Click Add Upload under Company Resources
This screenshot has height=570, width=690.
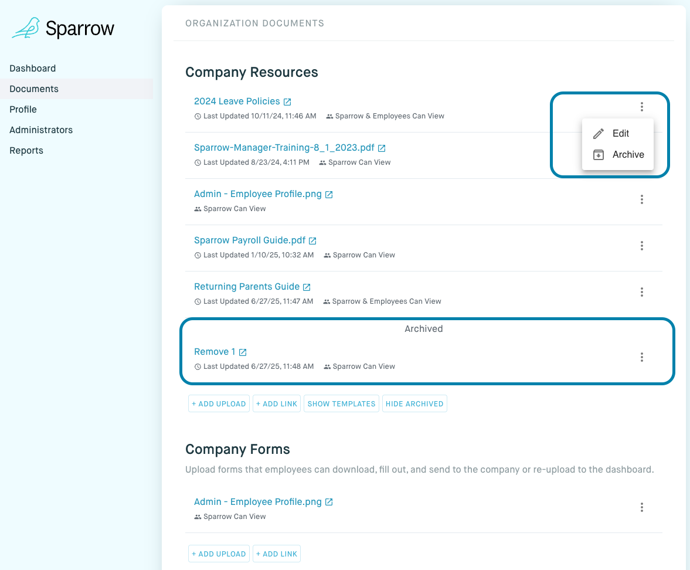point(219,404)
